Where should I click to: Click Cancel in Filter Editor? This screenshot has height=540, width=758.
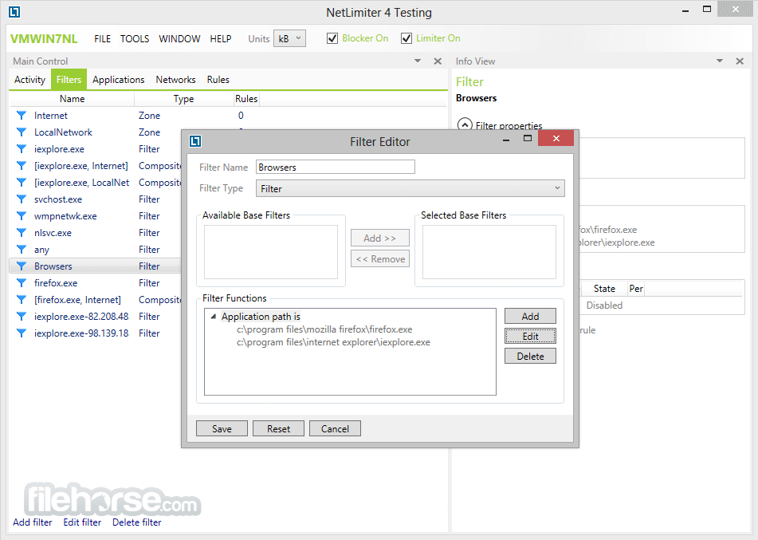point(335,428)
